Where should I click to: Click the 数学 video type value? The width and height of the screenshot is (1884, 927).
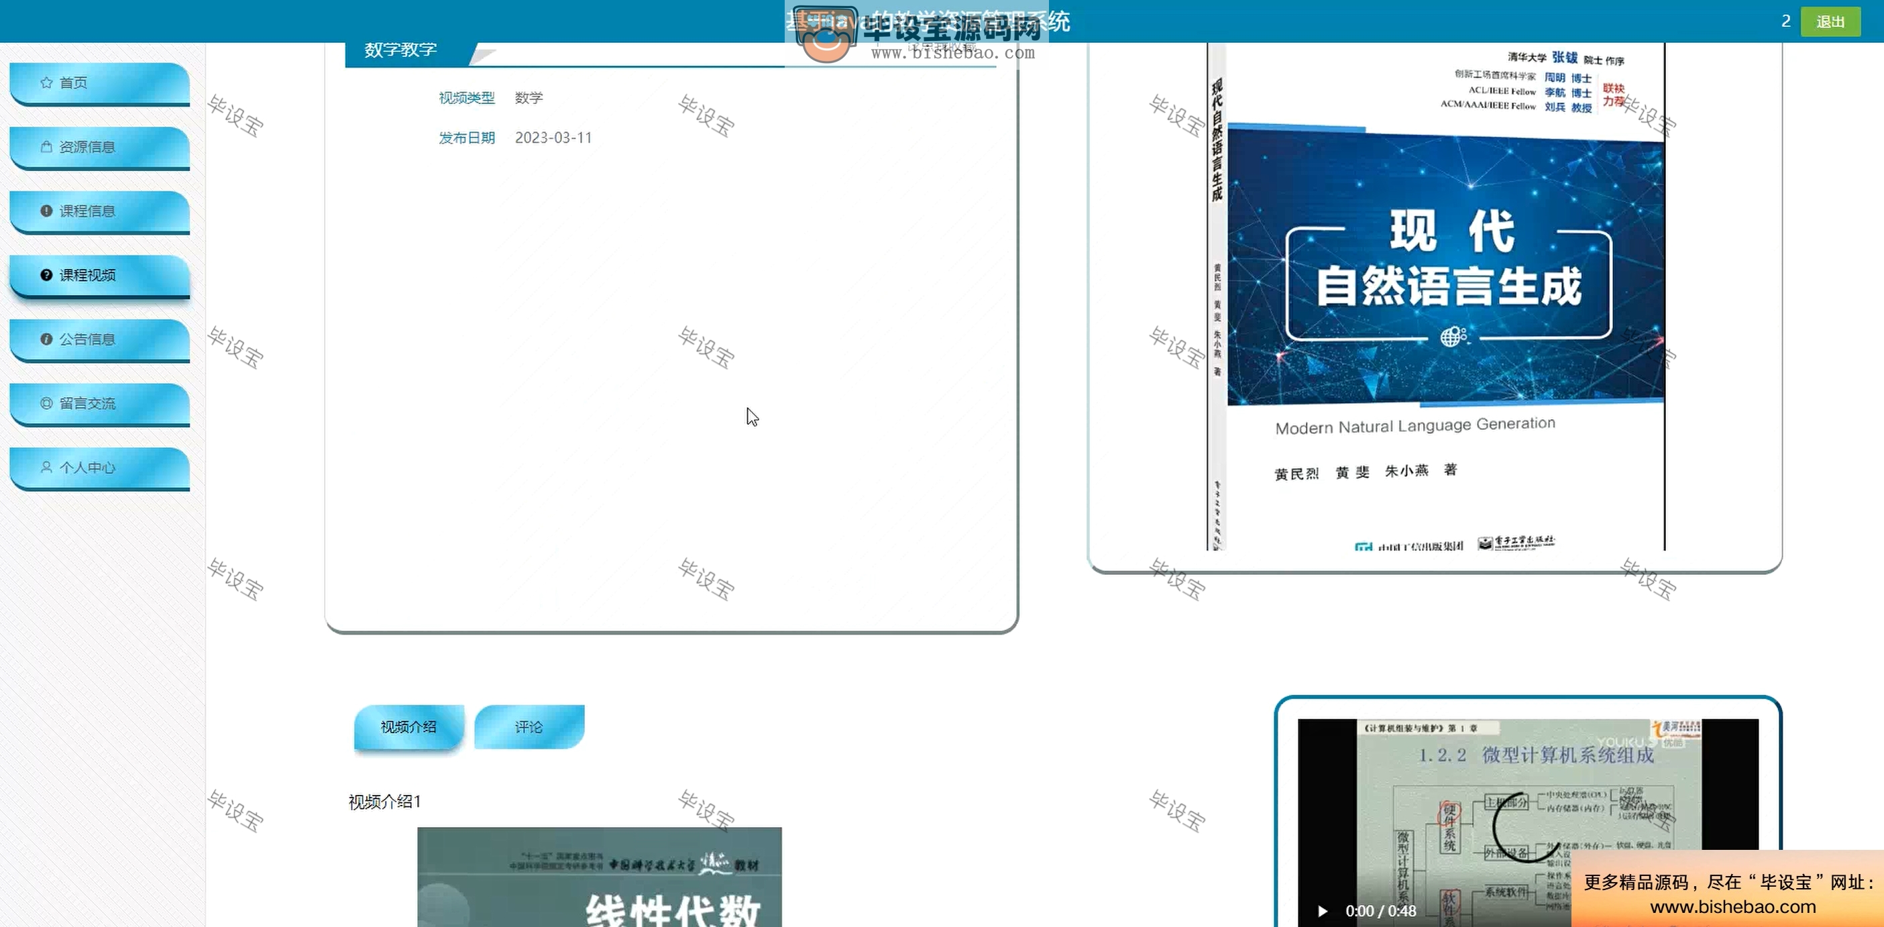click(529, 98)
